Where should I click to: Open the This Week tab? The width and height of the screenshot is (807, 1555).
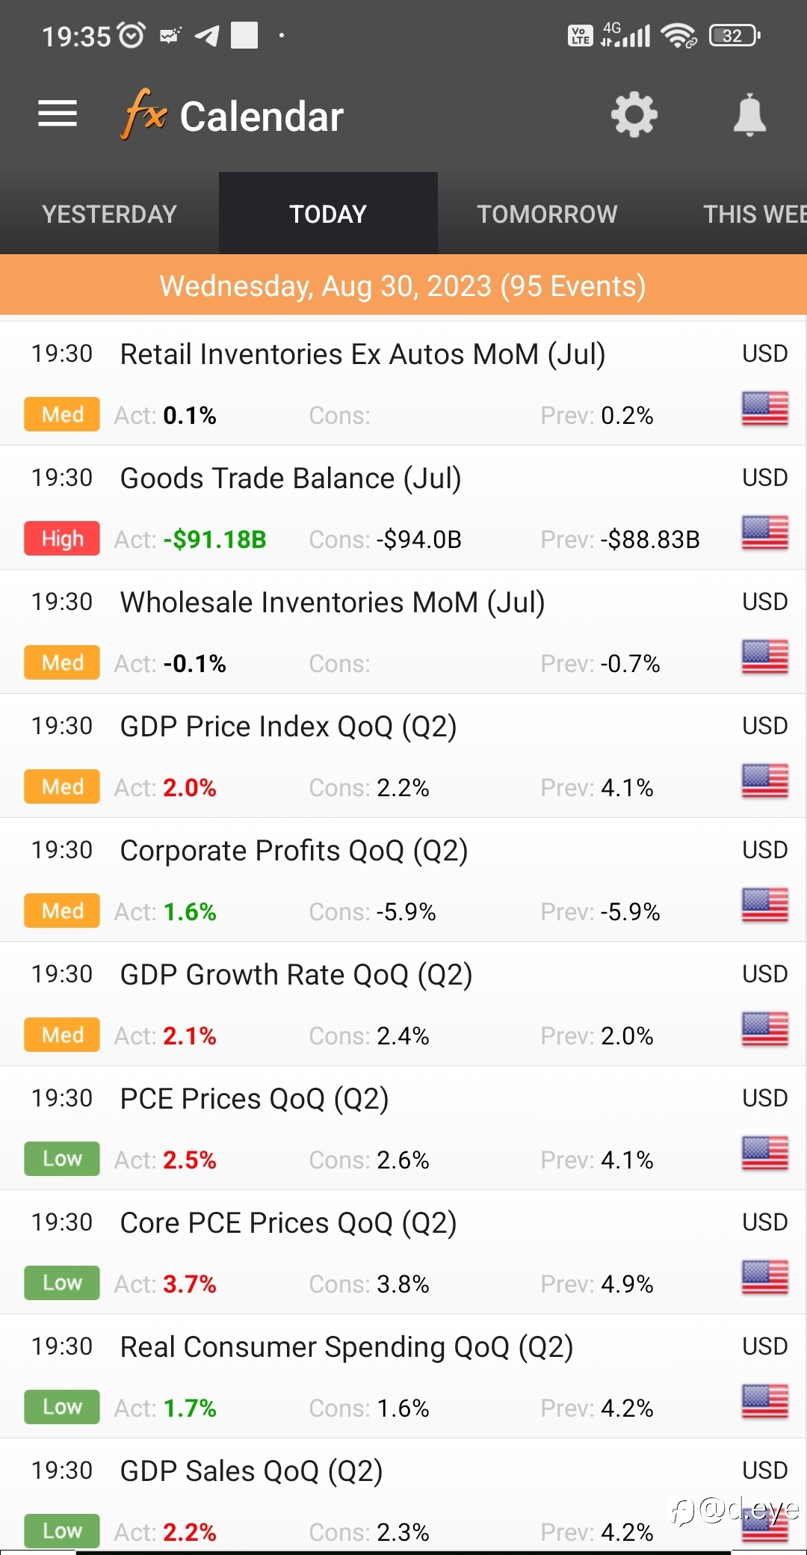point(753,214)
